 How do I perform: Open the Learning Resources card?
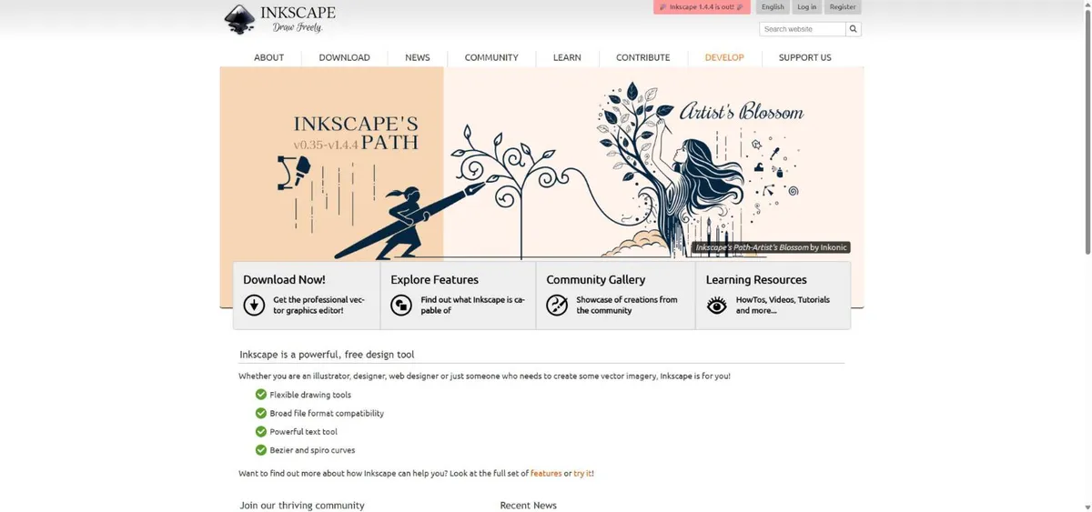(x=773, y=296)
